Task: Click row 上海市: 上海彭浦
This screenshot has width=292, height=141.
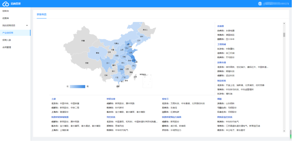Action: (x=60, y=130)
